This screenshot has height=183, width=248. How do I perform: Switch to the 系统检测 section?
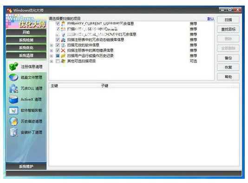pyautogui.click(x=26, y=40)
